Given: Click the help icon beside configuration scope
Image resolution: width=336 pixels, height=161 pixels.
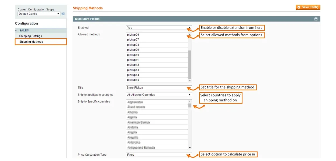Looking at the screenshot, I should click(63, 14).
